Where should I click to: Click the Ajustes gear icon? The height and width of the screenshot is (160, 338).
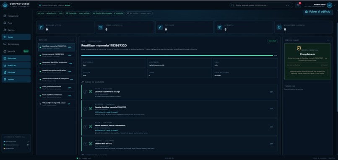click(5, 80)
